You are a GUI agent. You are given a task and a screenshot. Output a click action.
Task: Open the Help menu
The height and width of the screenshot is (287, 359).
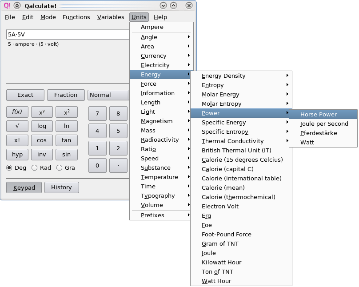click(160, 17)
